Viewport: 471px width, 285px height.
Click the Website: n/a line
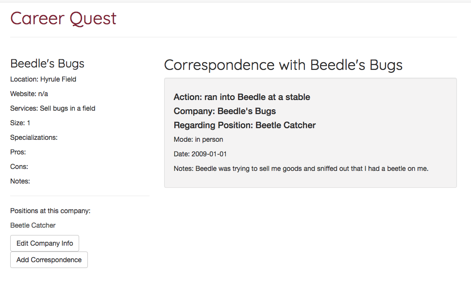click(29, 94)
